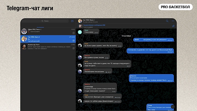Click the compose new message icon
This screenshot has width=197, height=111.
(x=72, y=21)
